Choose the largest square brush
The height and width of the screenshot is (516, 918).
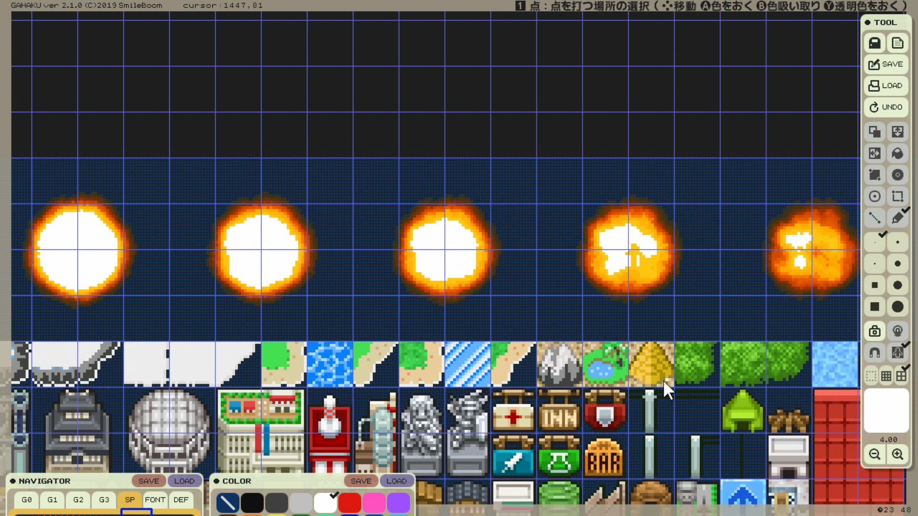tap(874, 307)
